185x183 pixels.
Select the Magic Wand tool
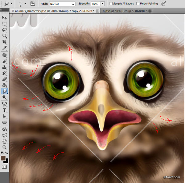[5, 36]
